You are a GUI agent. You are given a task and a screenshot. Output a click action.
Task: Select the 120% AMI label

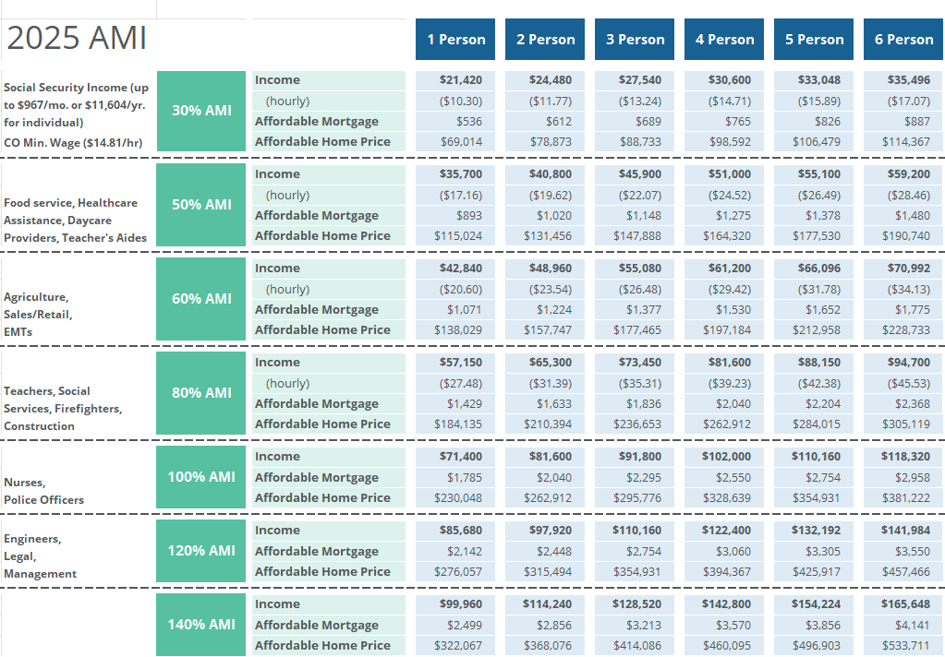[x=200, y=550]
